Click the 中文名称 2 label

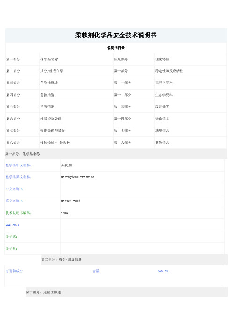tap(14, 189)
